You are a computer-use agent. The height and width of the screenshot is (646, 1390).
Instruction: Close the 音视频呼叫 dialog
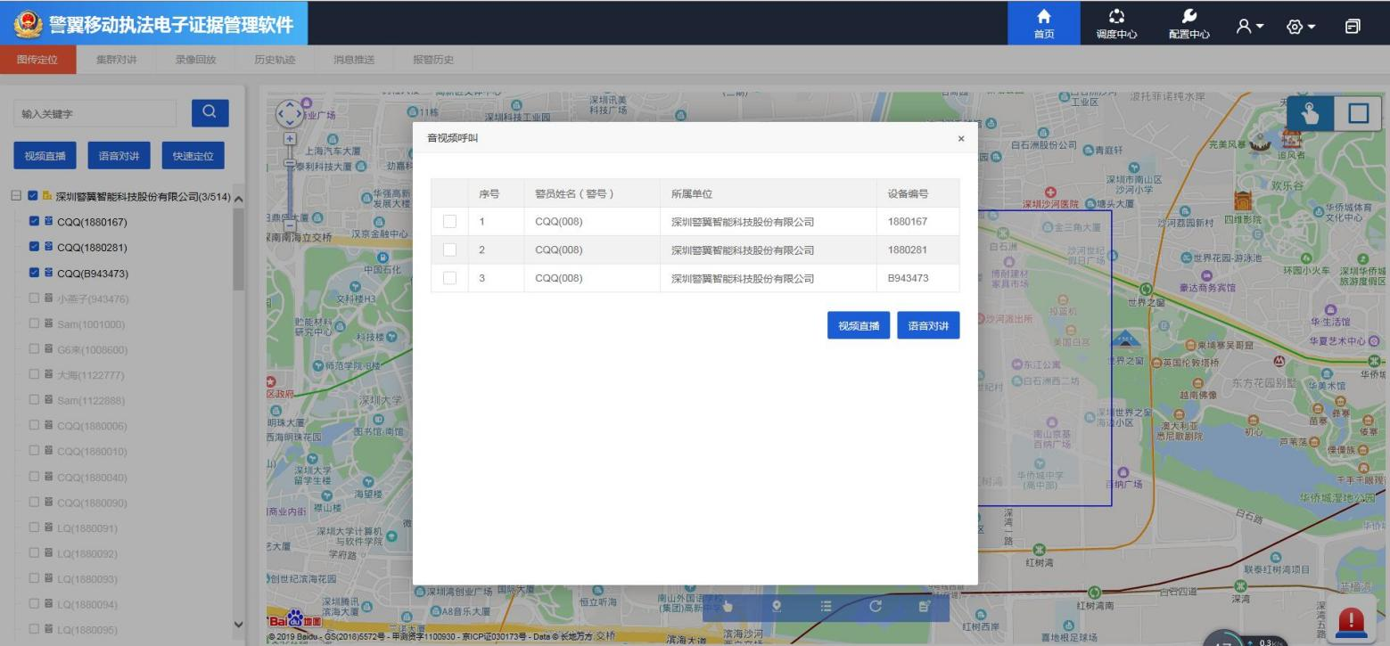pos(960,138)
